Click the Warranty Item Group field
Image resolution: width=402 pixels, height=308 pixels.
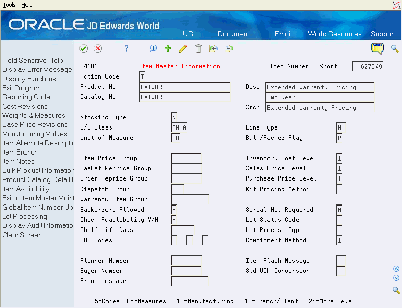click(190, 199)
